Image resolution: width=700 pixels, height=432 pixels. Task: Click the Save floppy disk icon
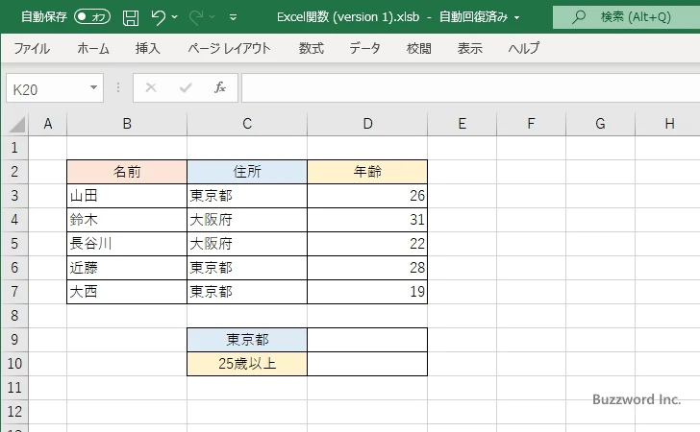click(x=131, y=17)
